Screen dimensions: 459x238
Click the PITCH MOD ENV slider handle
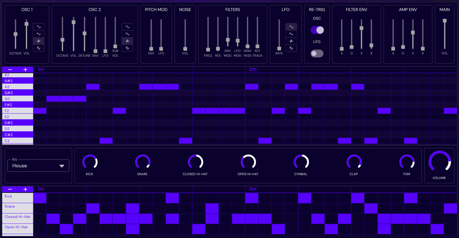point(151,49)
